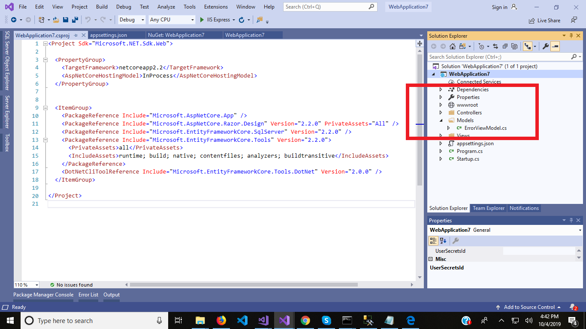Start the app with the green IIS Express play icon

coord(202,20)
